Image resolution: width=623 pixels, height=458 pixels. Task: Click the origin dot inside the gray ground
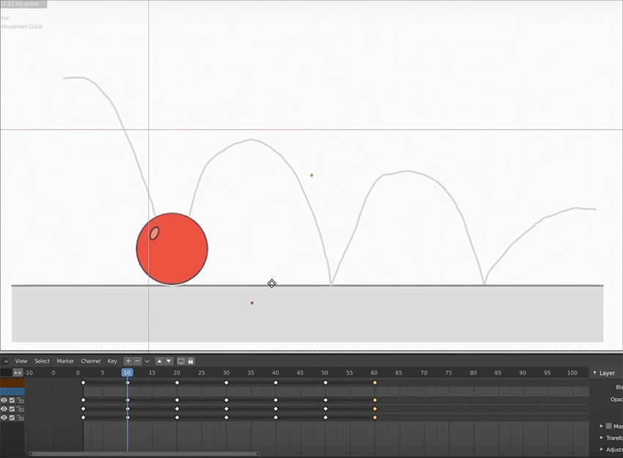click(x=252, y=303)
